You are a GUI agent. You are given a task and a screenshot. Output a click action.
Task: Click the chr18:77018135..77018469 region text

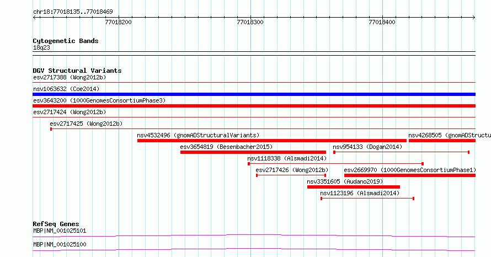[x=73, y=12]
